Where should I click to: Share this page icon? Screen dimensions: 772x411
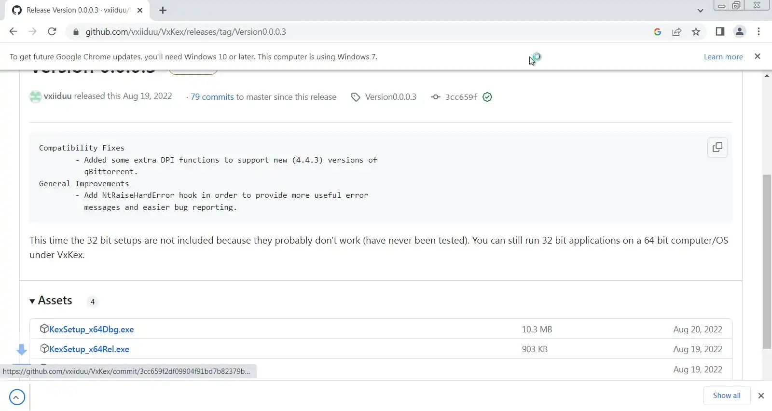[x=676, y=32]
